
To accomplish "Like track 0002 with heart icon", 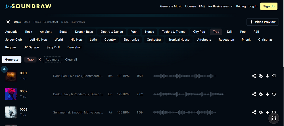I will [274, 94].
